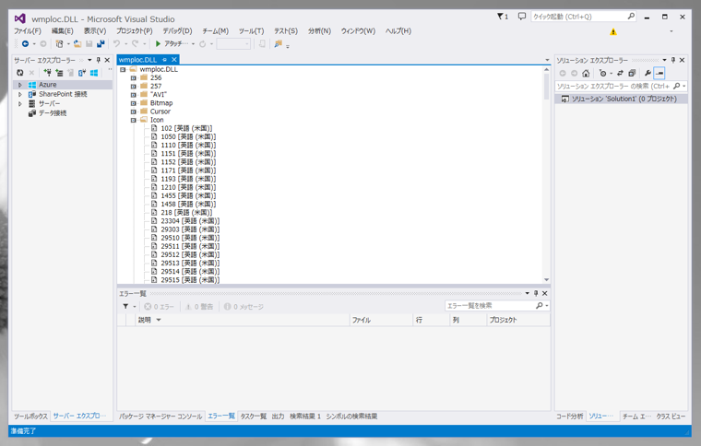Click the yellow warning triangle icon
701x446 pixels.
pos(613,31)
